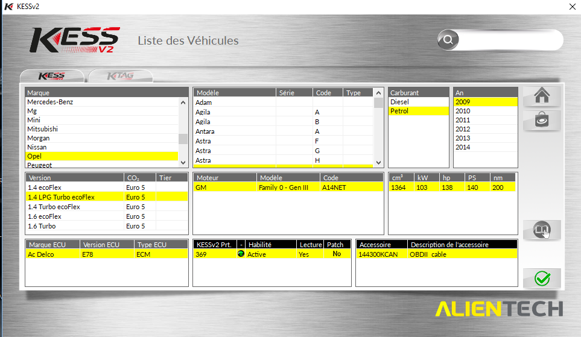Screen dimensions: 581x337
Task: Click the search magnifier icon
Action: tap(448, 40)
